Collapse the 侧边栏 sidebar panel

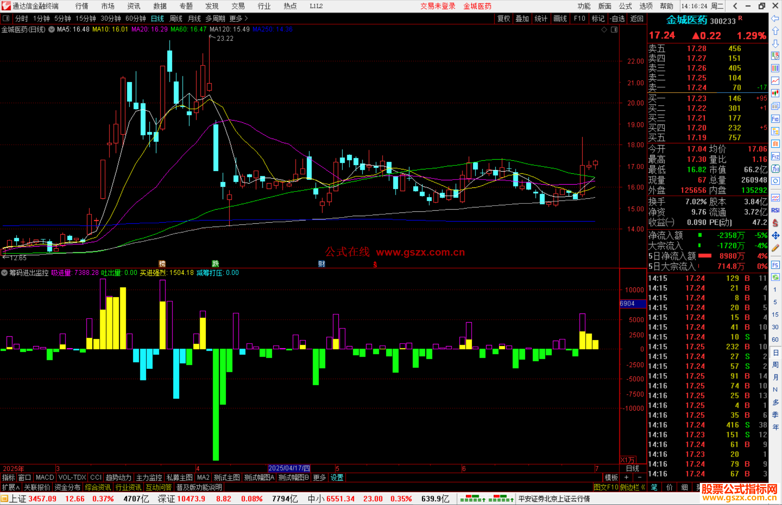pos(632,487)
